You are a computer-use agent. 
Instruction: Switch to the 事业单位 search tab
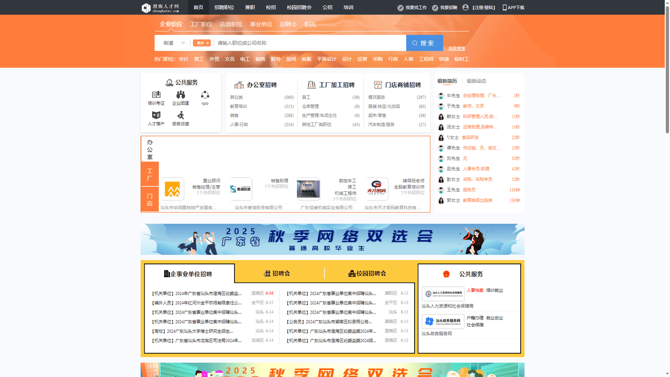[x=261, y=24]
